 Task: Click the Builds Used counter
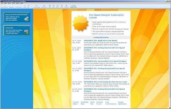coord(73,6)
